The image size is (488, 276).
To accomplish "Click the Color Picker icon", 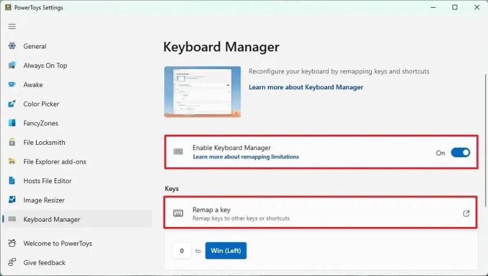I will 12,104.
